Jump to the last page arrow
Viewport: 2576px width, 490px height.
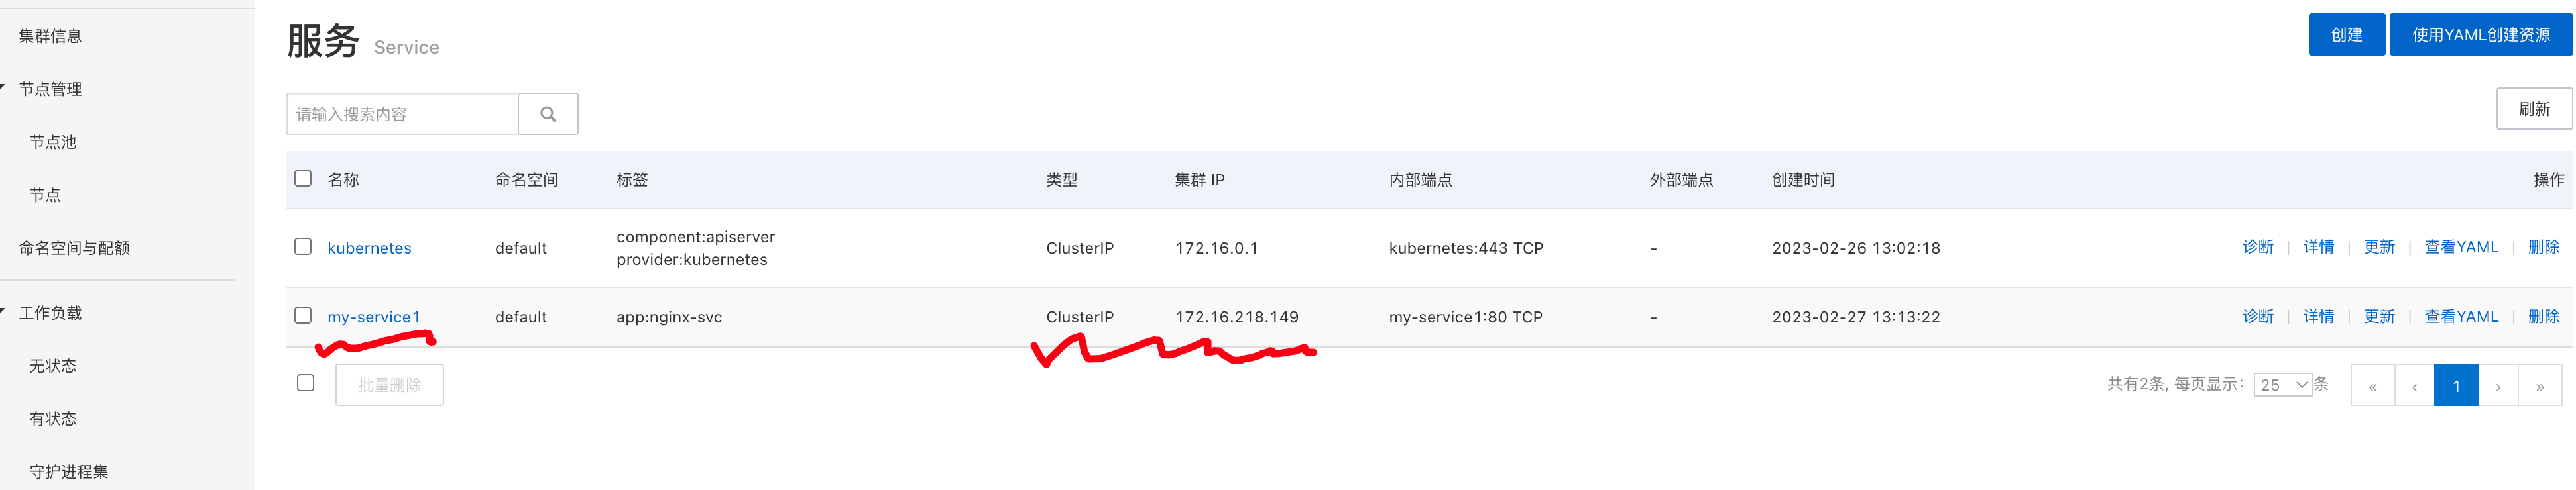tap(2540, 386)
